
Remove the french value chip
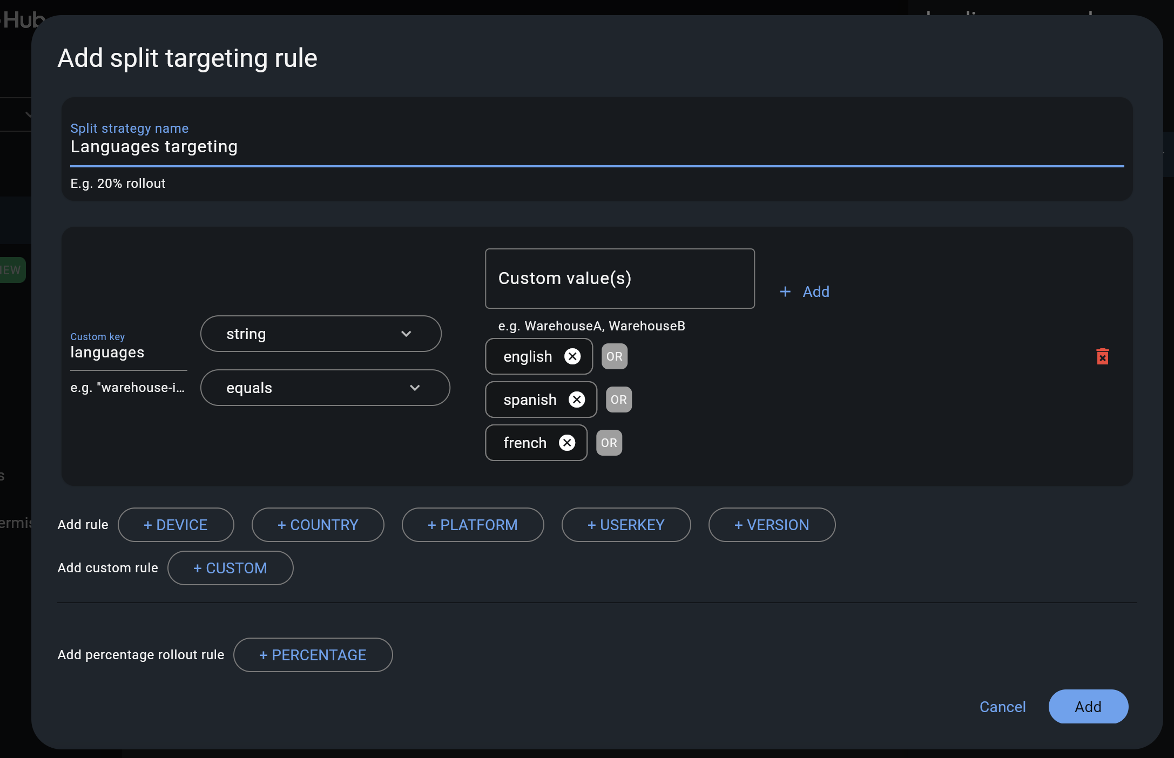tap(568, 443)
